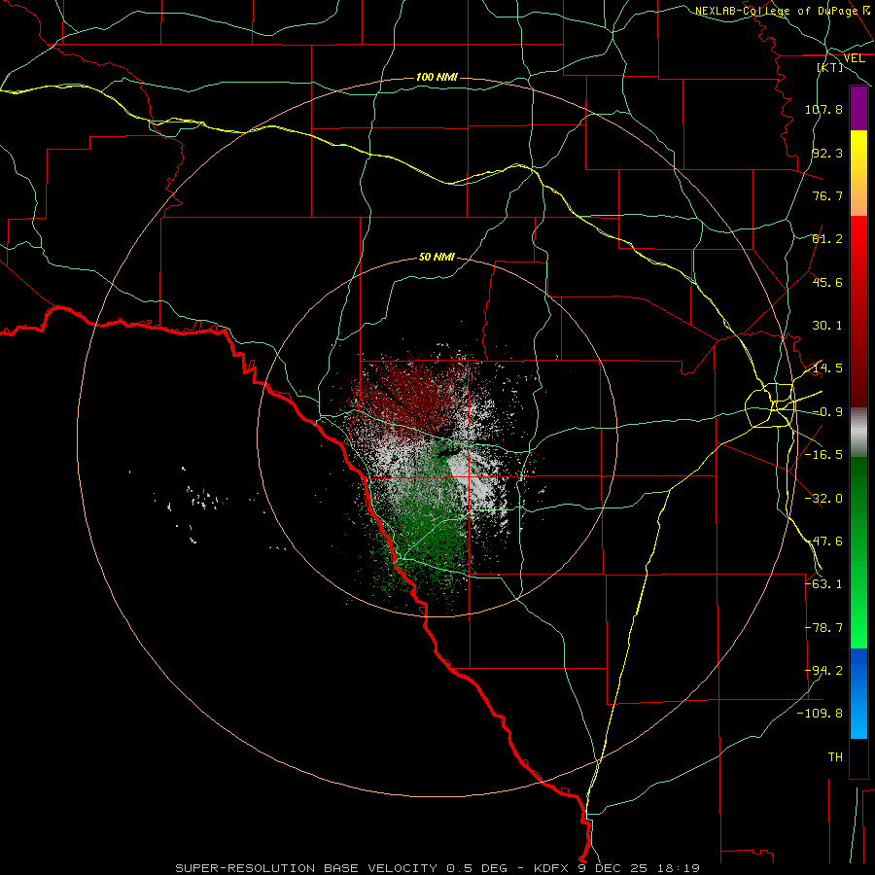Click the 14.5 velocity scale label

(x=827, y=368)
